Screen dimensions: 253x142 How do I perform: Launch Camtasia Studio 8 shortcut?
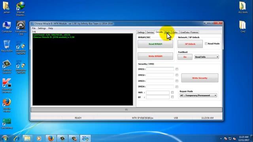pyautogui.click(x=7, y=67)
